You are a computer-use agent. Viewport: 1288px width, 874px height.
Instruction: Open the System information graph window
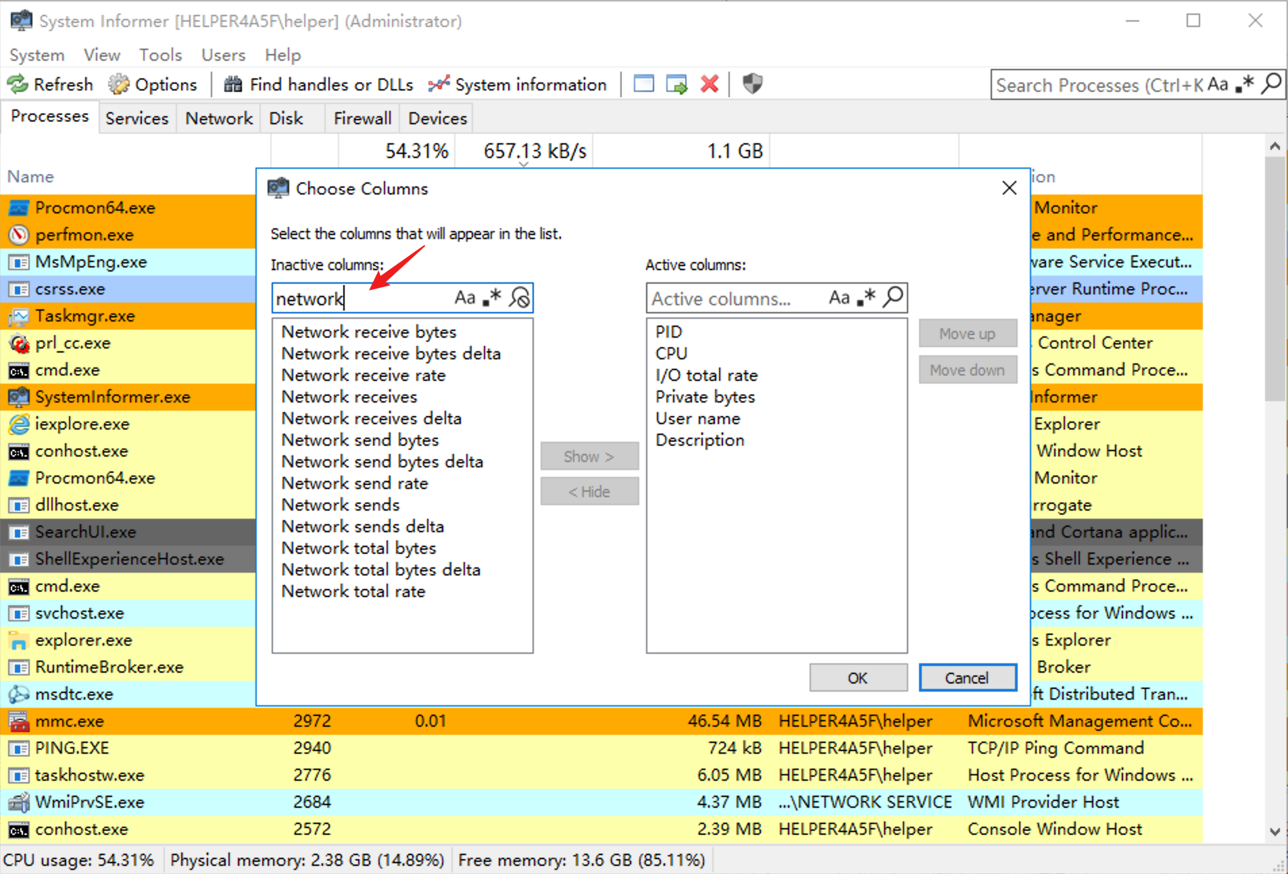coord(518,84)
